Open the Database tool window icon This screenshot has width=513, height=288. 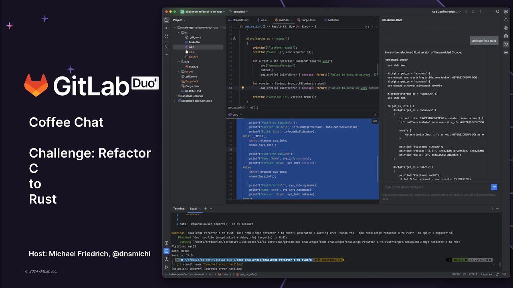point(506,36)
